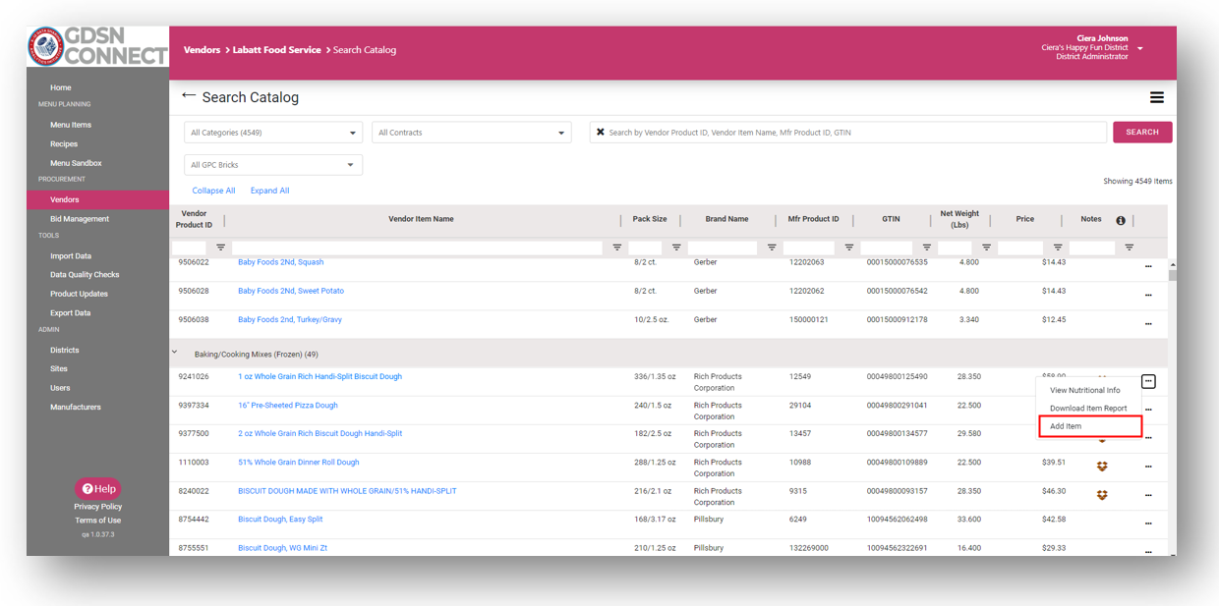Click Expand All link
This screenshot has width=1219, height=606.
(269, 191)
